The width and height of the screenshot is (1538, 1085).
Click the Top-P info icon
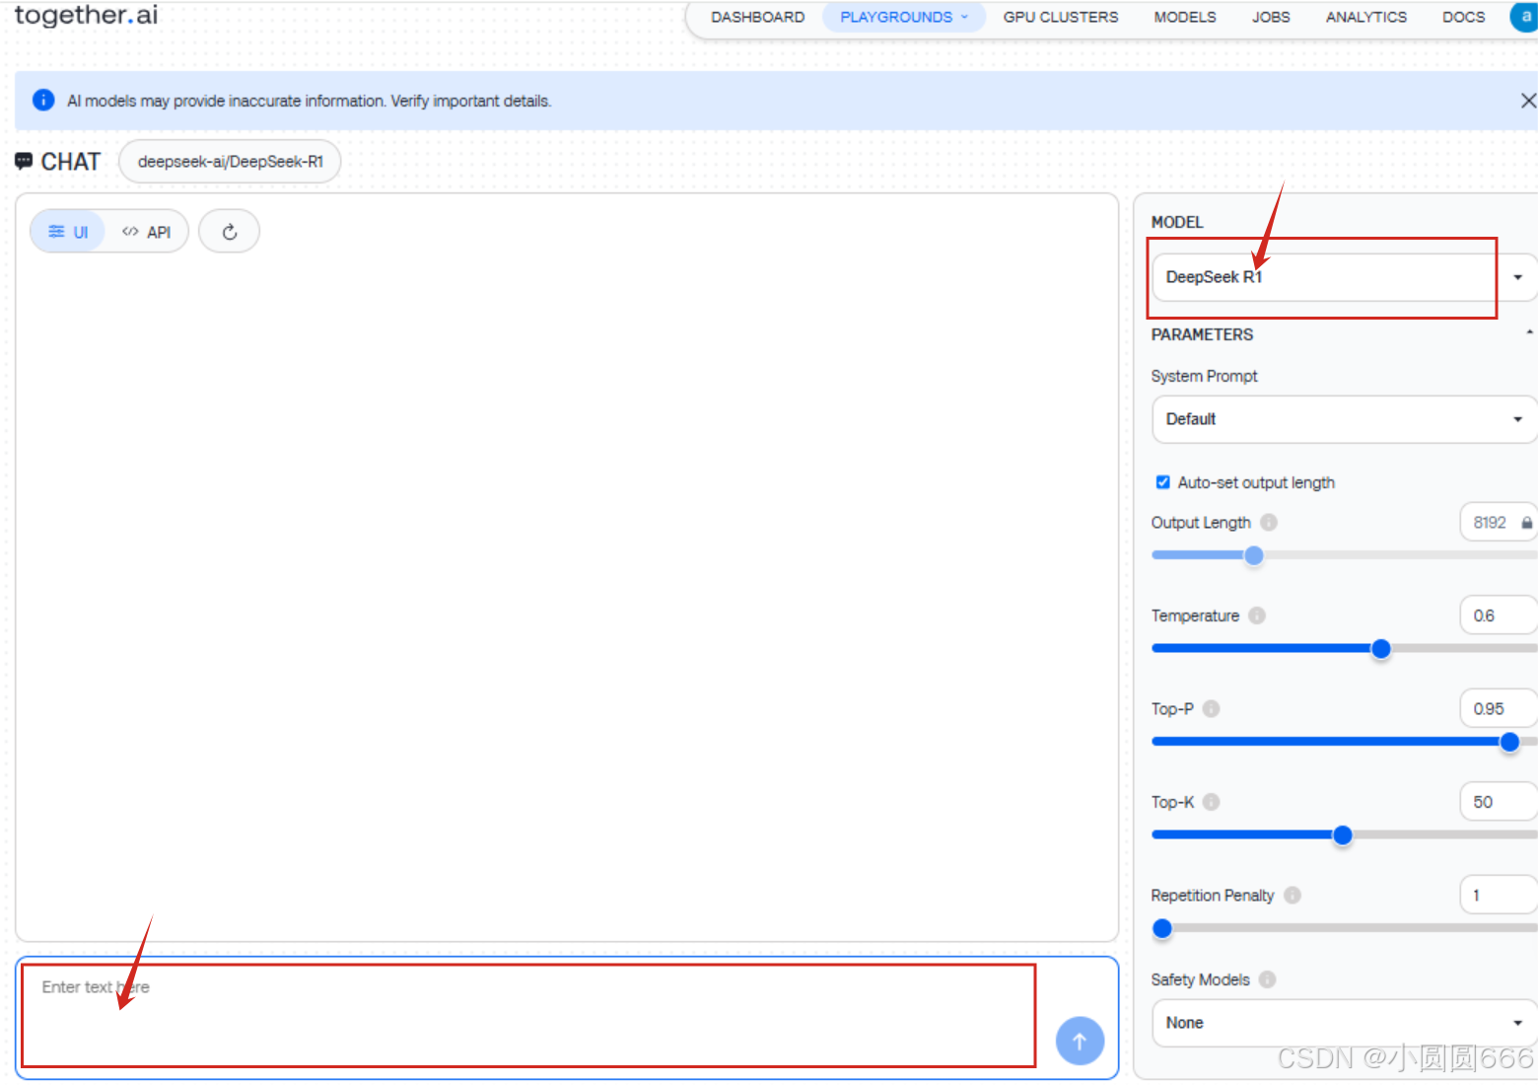(x=1212, y=708)
